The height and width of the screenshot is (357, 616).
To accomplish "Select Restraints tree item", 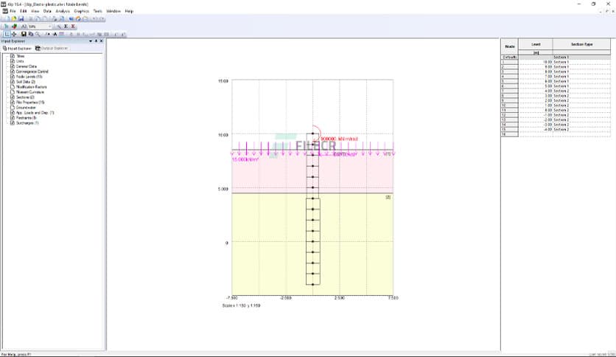I will click(x=26, y=117).
